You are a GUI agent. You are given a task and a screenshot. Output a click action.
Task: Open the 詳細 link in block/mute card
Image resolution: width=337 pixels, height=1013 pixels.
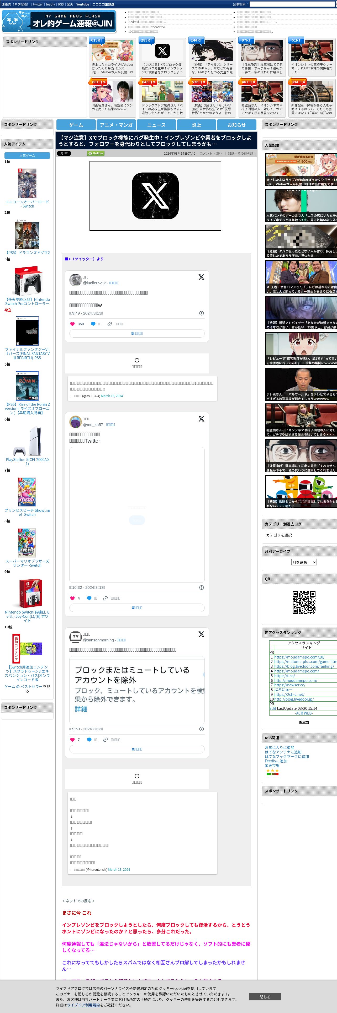[81, 709]
